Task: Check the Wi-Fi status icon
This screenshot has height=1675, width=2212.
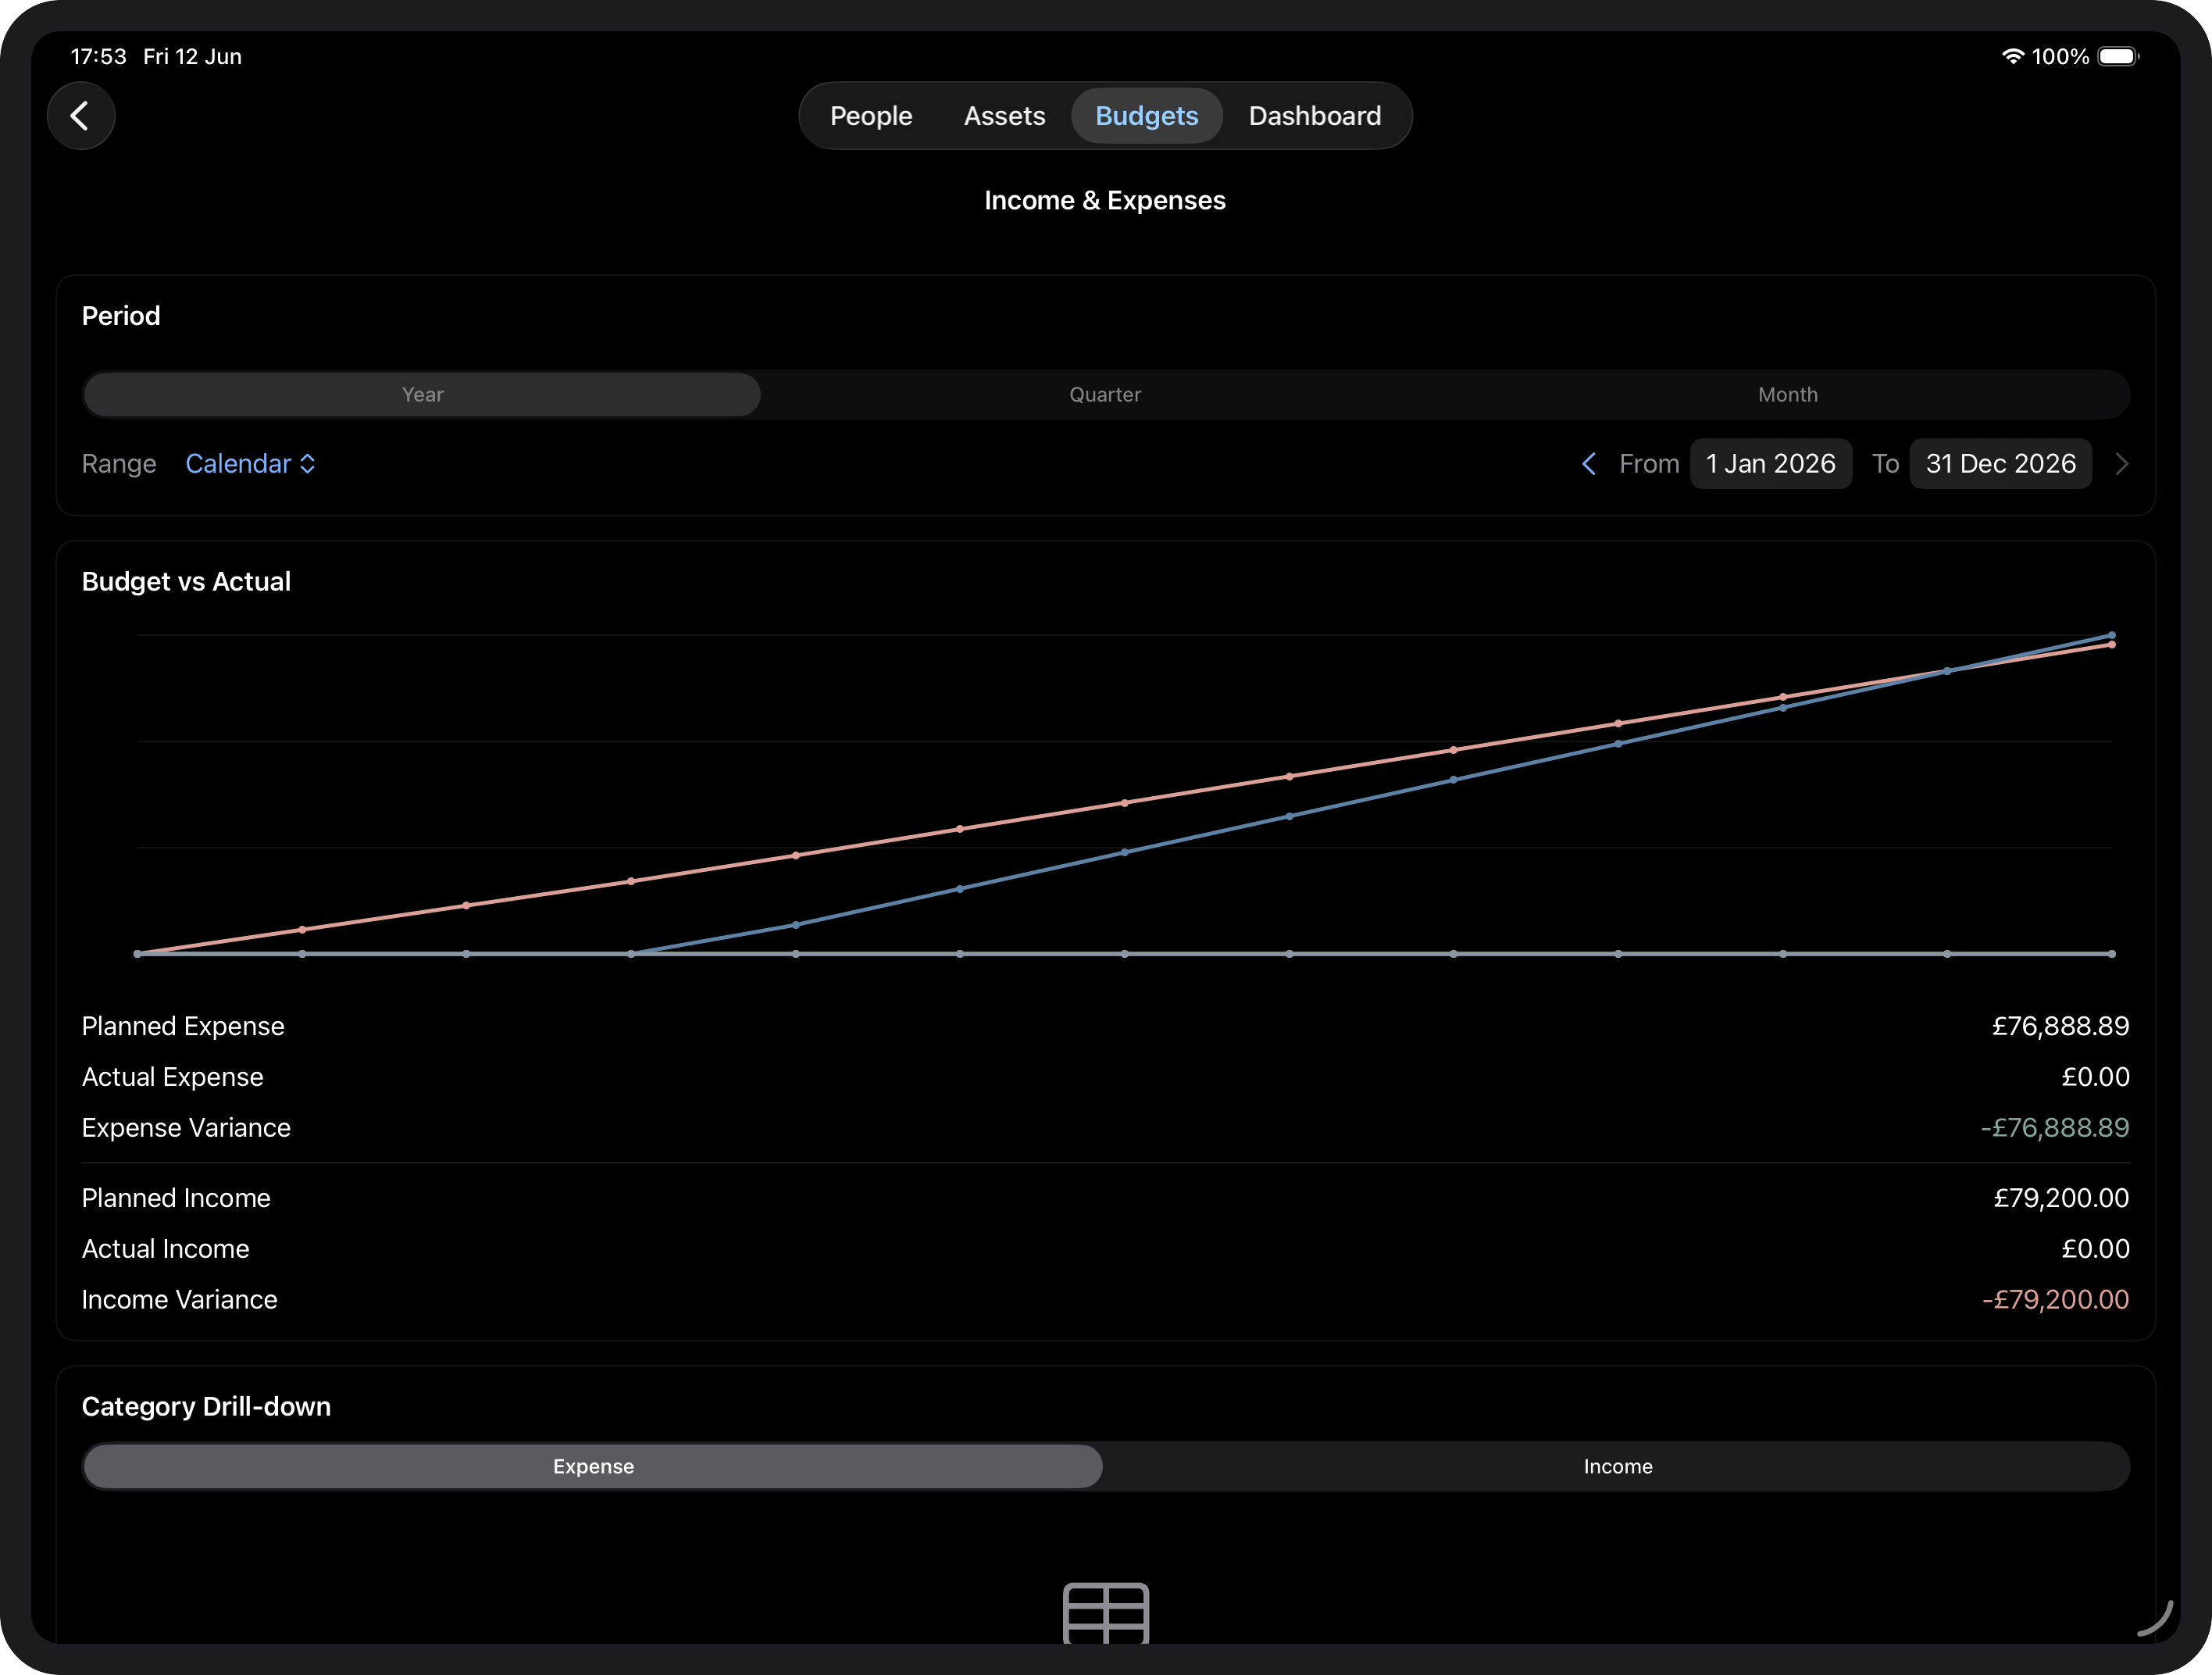Action: pos(2012,56)
